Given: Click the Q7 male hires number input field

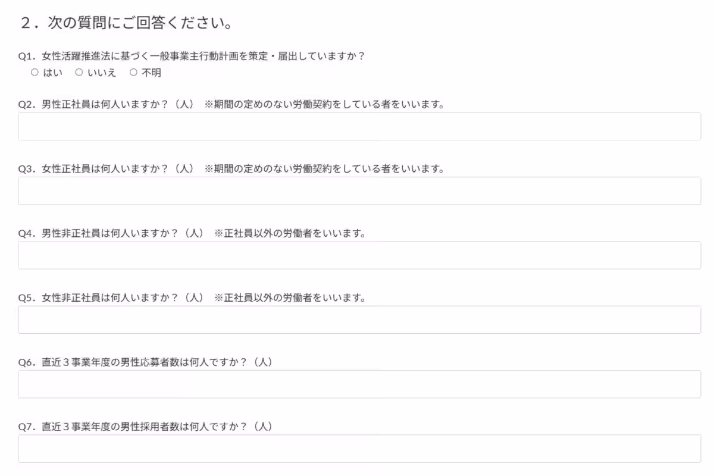Looking at the screenshot, I should click(x=357, y=449).
